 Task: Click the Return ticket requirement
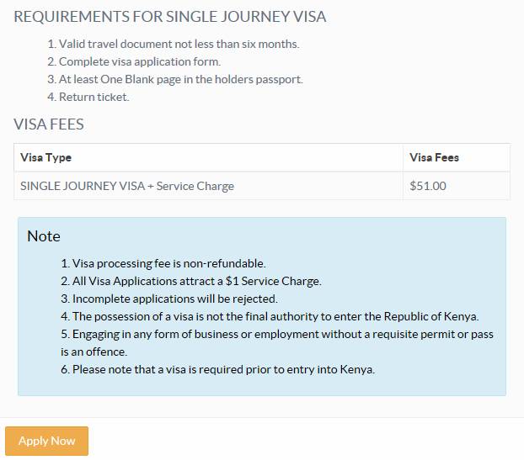coord(88,97)
